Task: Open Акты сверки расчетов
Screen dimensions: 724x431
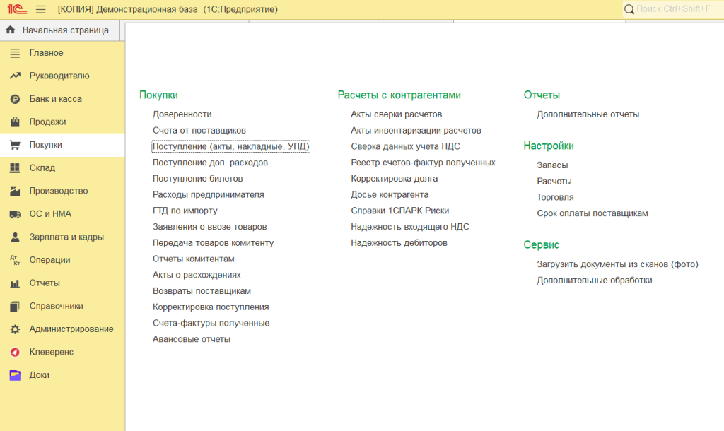Action: (396, 114)
